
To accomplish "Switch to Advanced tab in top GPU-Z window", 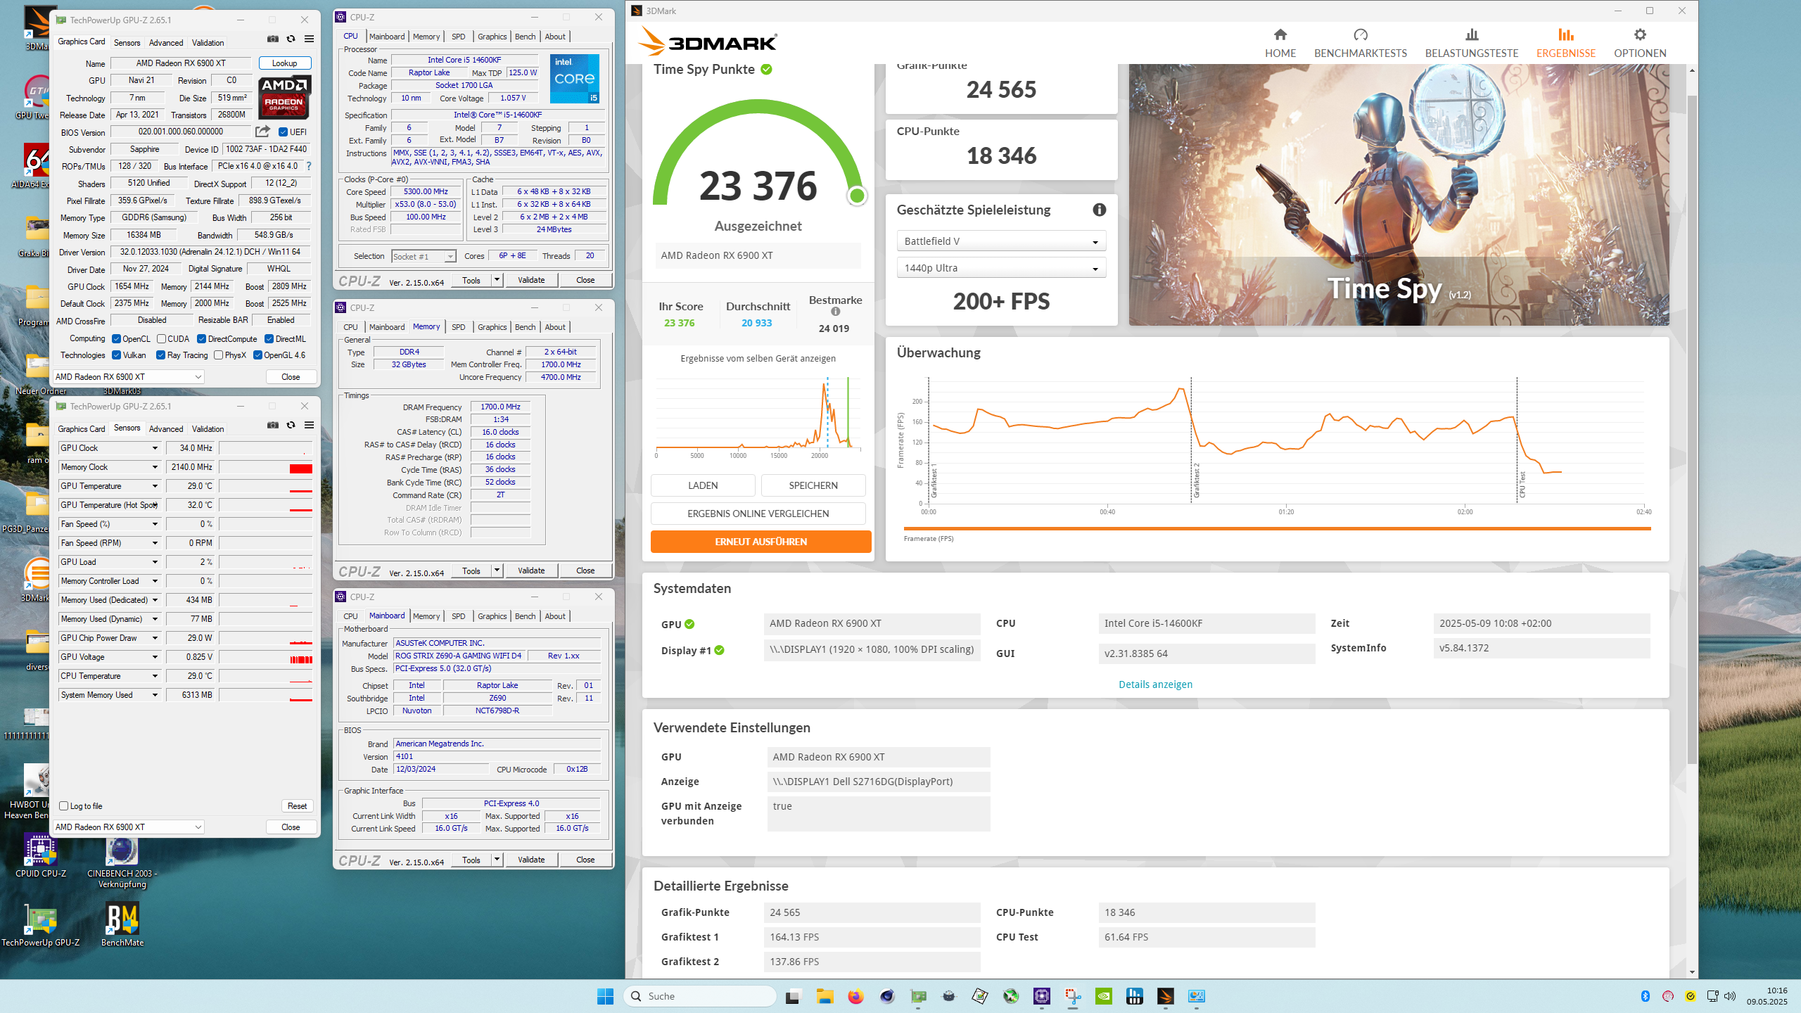I will pos(166,43).
